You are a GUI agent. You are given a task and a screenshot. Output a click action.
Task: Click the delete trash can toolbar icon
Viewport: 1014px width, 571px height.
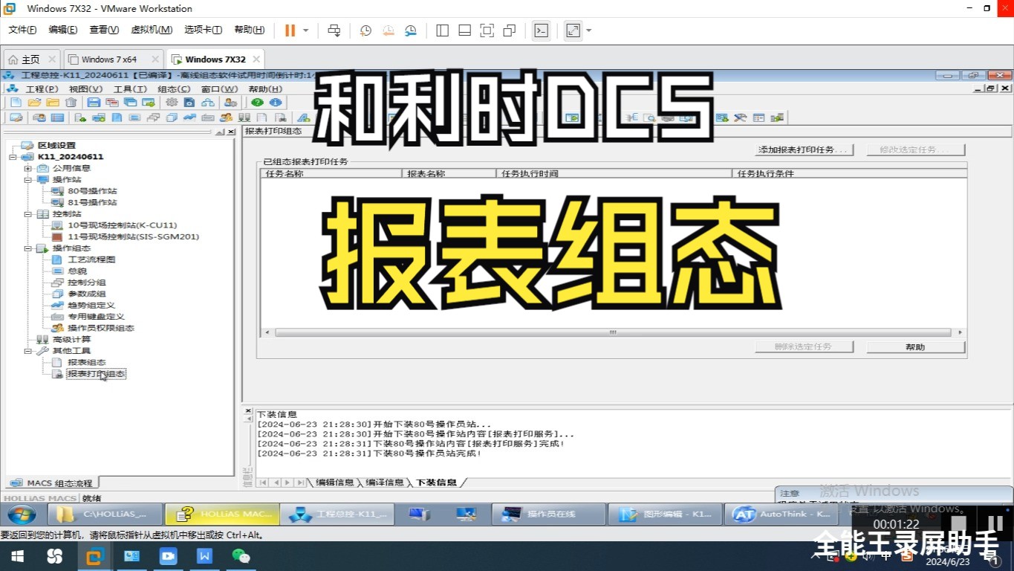71,103
